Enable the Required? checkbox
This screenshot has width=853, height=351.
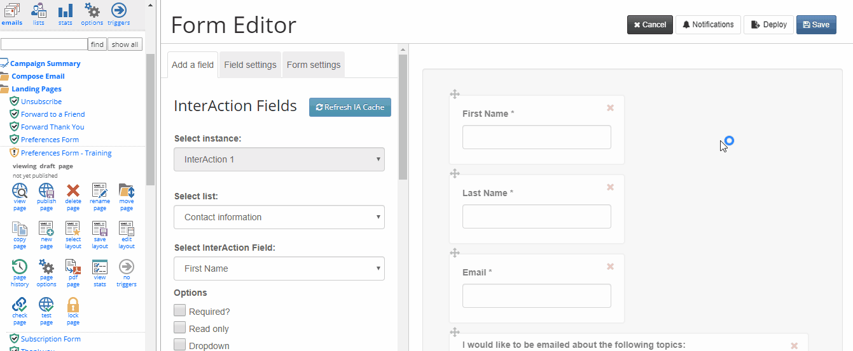[x=180, y=310]
